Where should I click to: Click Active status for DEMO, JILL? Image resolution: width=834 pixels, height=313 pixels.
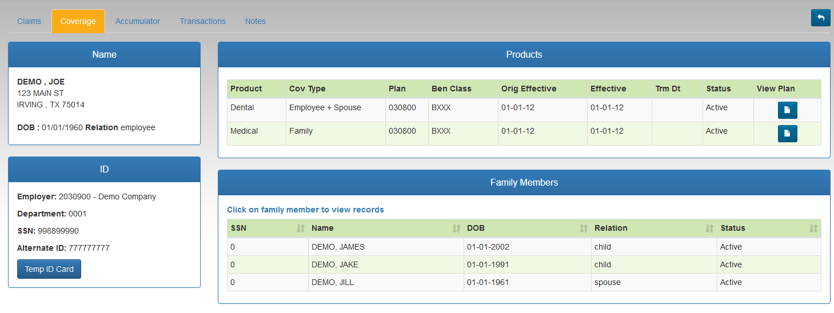point(731,282)
